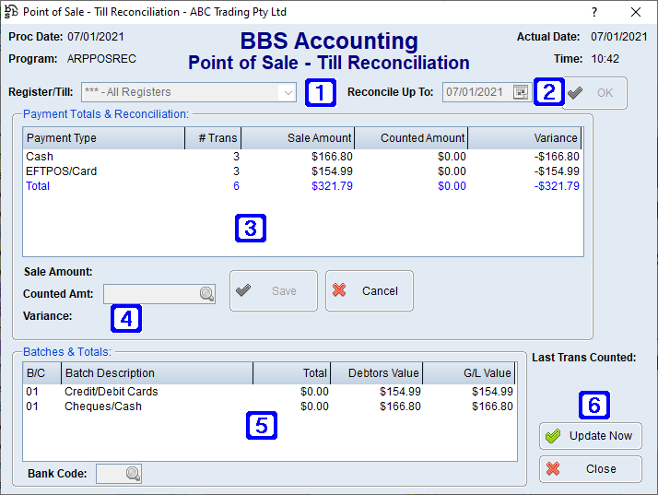658x495 pixels.
Task: Click into the Reconcile Up To date field
Action: [x=475, y=92]
